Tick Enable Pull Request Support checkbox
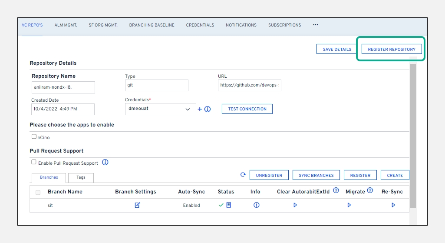This screenshot has height=243, width=445. point(34,162)
